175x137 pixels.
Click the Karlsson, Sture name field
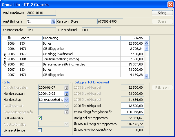(76, 21)
